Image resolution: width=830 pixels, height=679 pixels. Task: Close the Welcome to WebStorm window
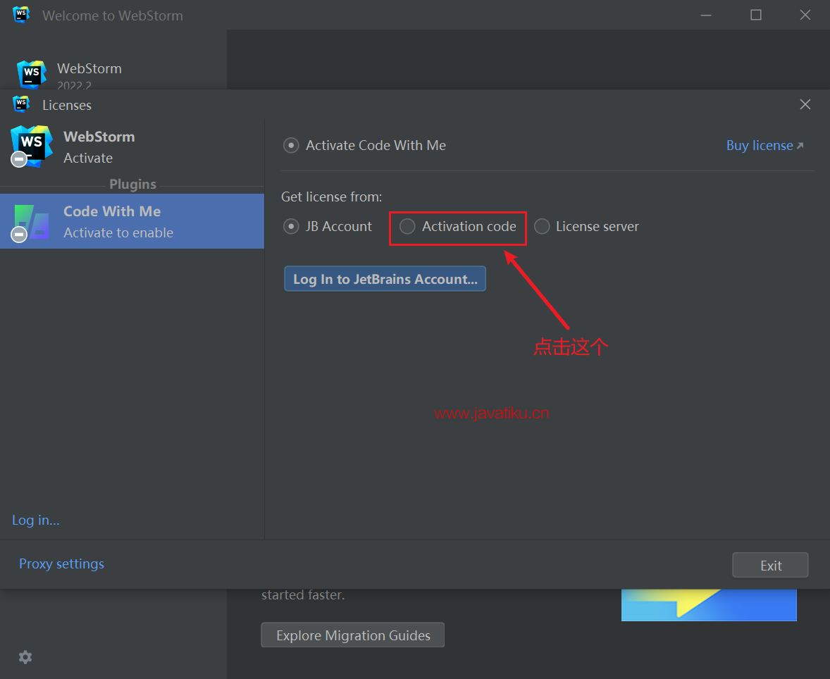tap(805, 15)
